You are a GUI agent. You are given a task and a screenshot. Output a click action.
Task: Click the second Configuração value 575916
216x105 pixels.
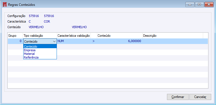tap(49, 16)
